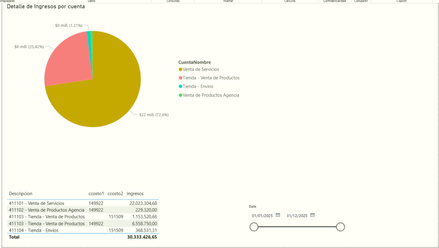Sort table by the Ingresos column header

135,194
